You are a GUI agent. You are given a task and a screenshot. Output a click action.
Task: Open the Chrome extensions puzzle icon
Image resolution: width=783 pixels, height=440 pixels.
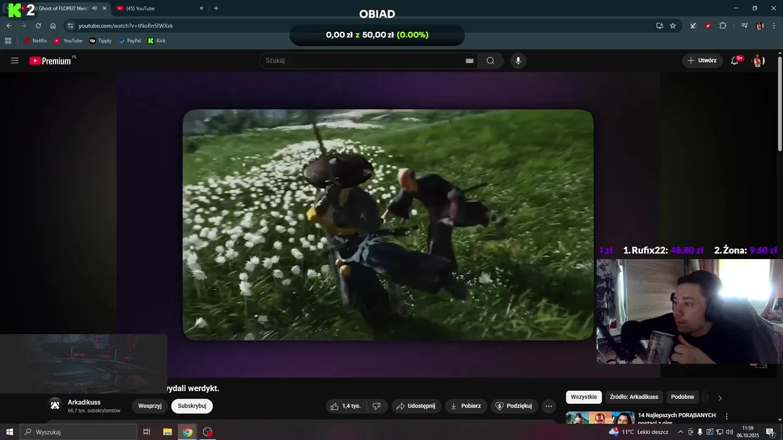tap(723, 26)
